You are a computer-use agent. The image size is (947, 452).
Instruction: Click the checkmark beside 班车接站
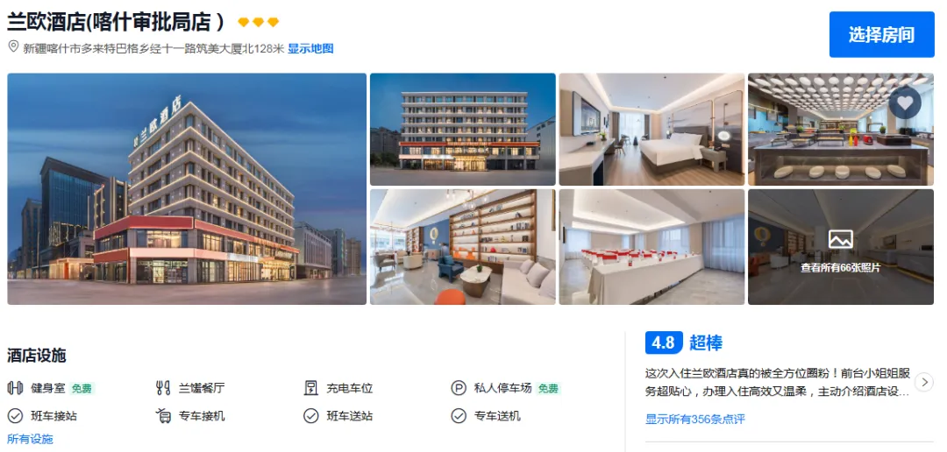click(x=15, y=416)
